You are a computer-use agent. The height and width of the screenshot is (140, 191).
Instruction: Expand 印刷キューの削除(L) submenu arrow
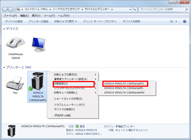(95, 92)
